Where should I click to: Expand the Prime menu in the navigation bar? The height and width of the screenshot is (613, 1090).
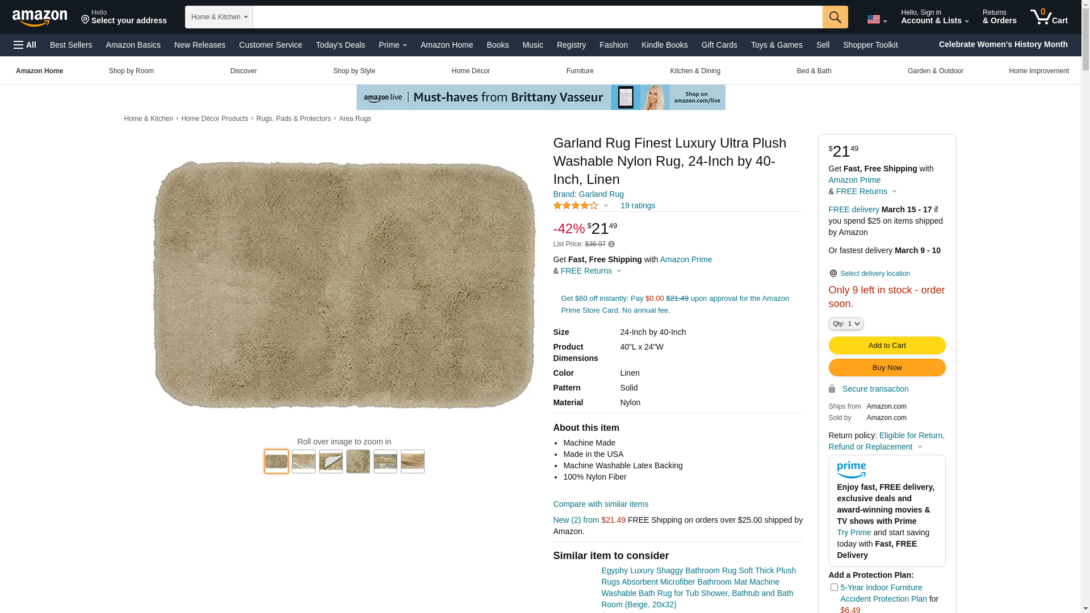point(392,45)
